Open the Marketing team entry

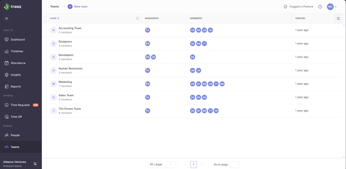[65, 82]
